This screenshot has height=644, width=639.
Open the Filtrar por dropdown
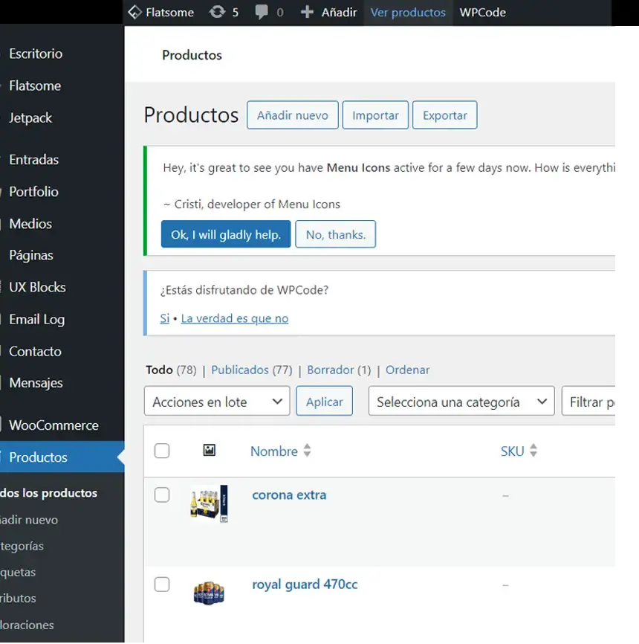coord(590,402)
